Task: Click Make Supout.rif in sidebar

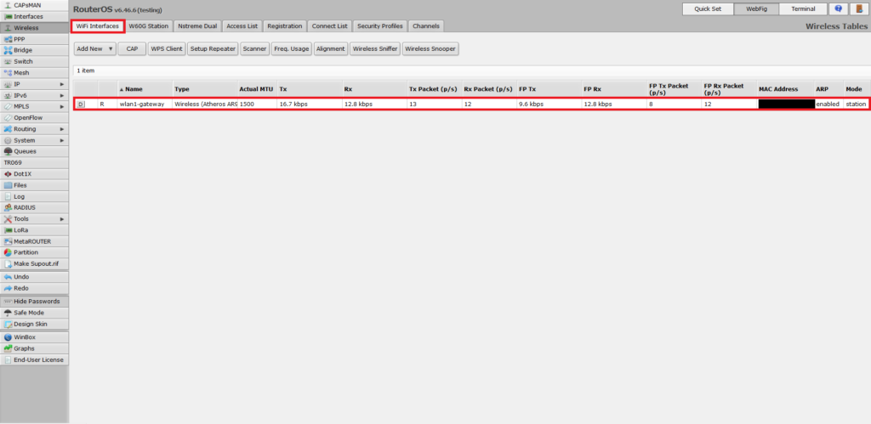Action: 34,263
